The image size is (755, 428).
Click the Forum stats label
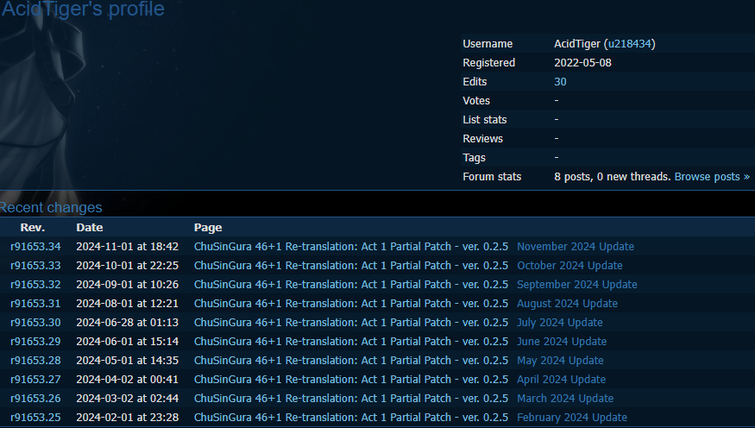(x=492, y=177)
